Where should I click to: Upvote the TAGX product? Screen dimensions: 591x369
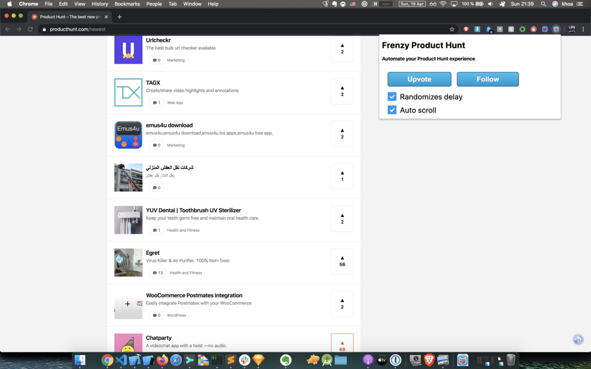342,91
